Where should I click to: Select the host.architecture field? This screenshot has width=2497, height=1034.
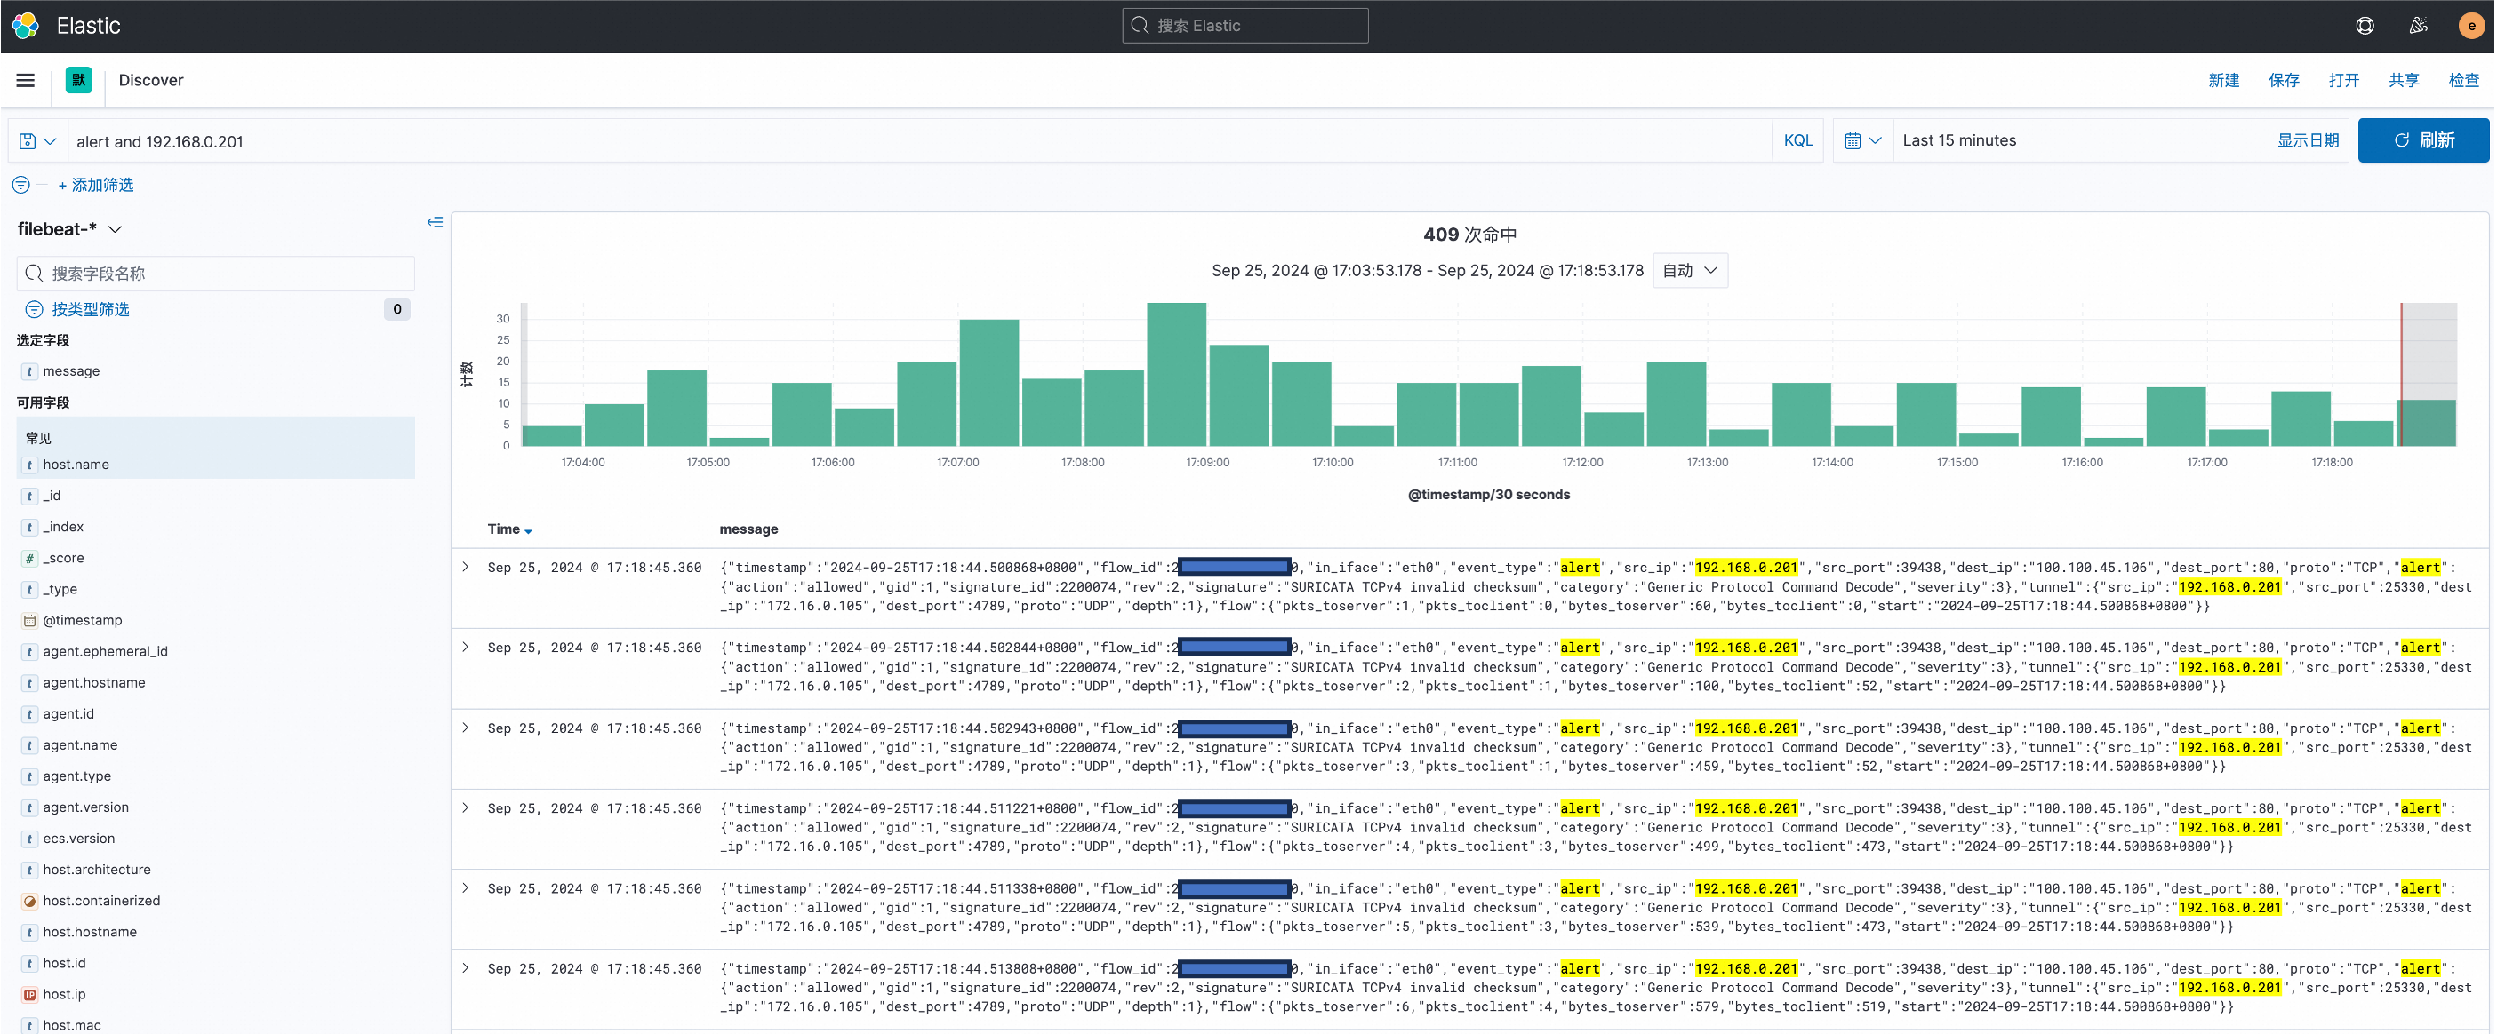point(97,871)
